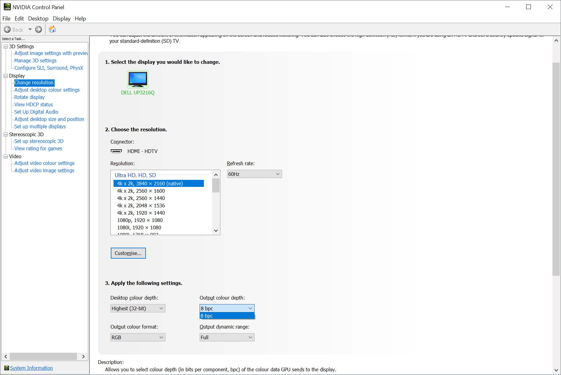Screen dimensions: 561x375
Task: Open the Display menu
Action: 62,19
